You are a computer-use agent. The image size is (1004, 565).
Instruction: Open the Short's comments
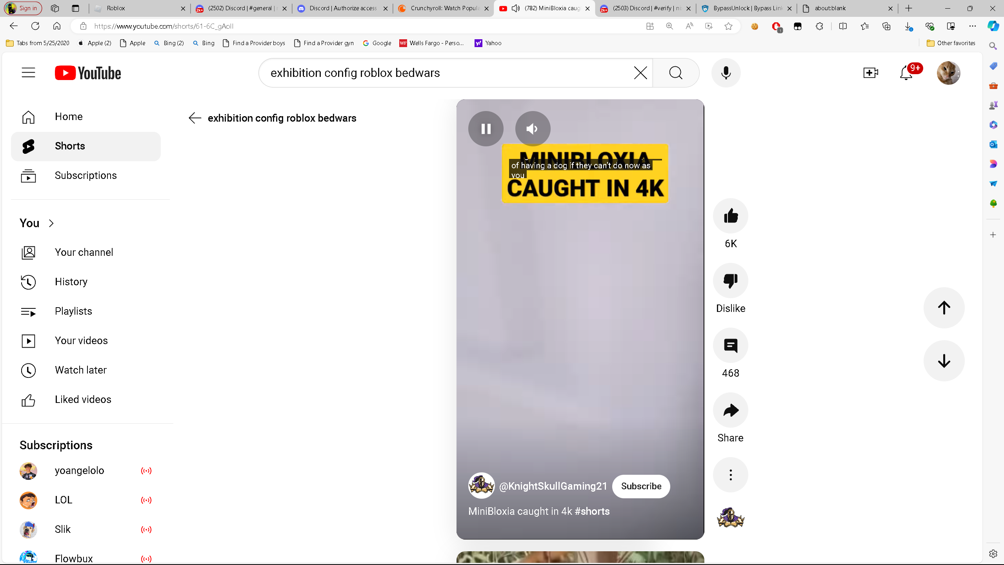coord(730,346)
